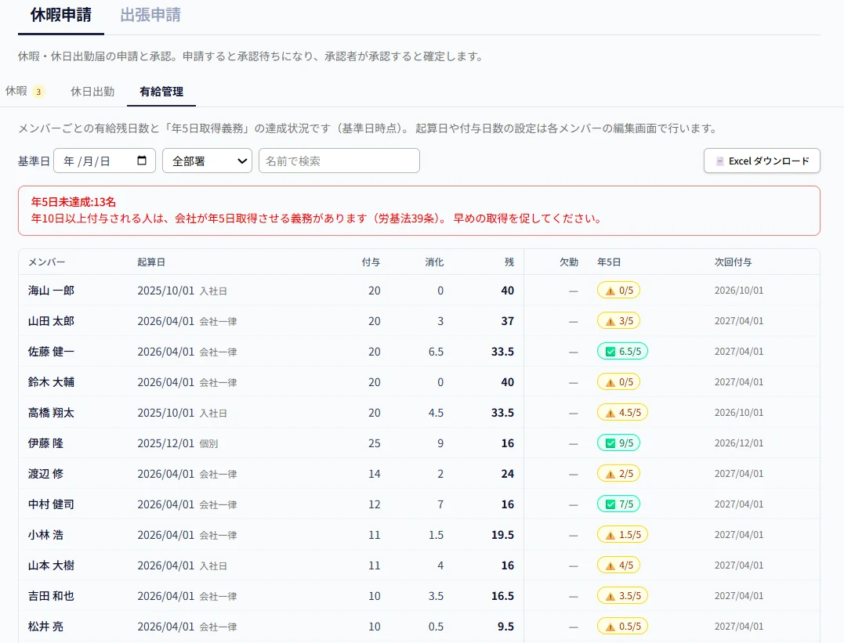Click the warning badge 4/5 for 山本 大樹
Viewport: 844px width, 643px height.
click(x=618, y=565)
